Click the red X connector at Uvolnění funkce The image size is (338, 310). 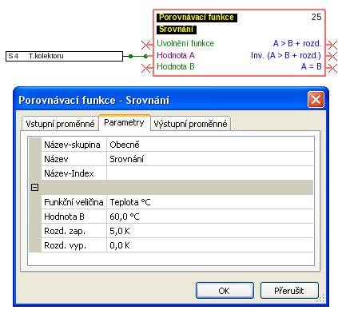145,45
